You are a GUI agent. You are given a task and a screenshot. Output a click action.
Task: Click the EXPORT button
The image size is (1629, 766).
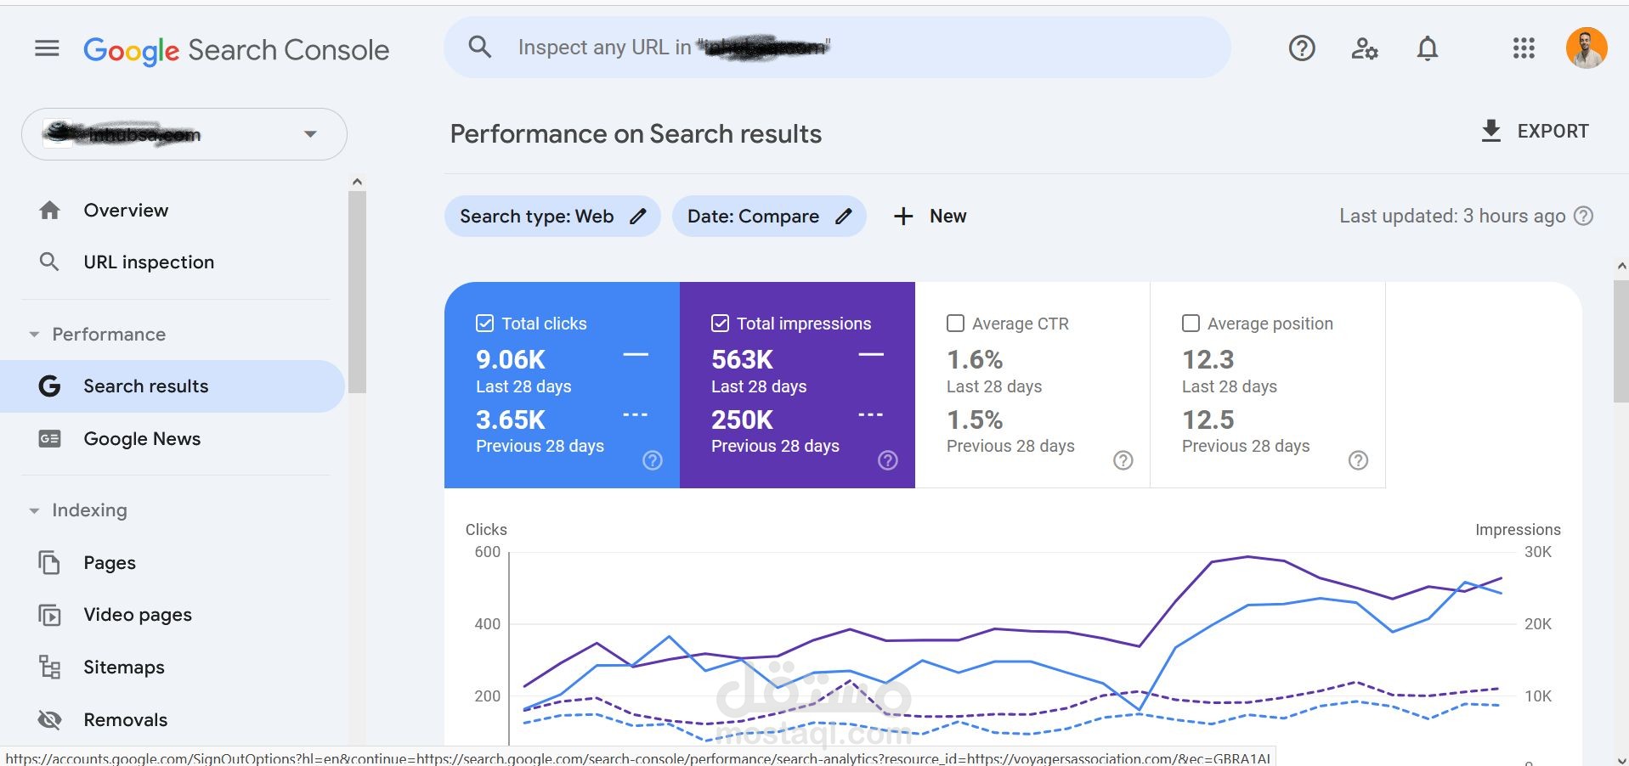pos(1535,132)
